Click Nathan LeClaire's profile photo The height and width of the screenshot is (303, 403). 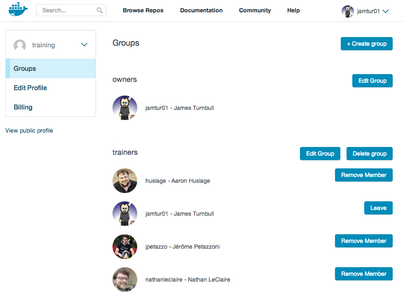click(125, 280)
